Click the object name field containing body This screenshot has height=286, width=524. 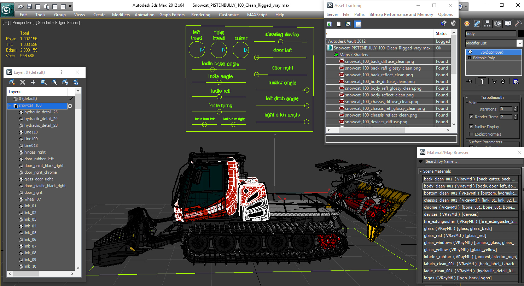[x=491, y=34]
